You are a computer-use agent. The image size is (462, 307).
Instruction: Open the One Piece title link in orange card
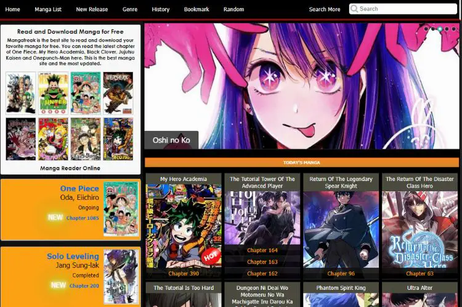click(x=79, y=188)
